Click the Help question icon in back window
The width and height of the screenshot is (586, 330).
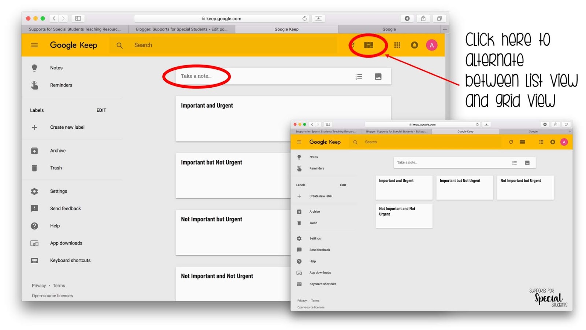coord(34,226)
